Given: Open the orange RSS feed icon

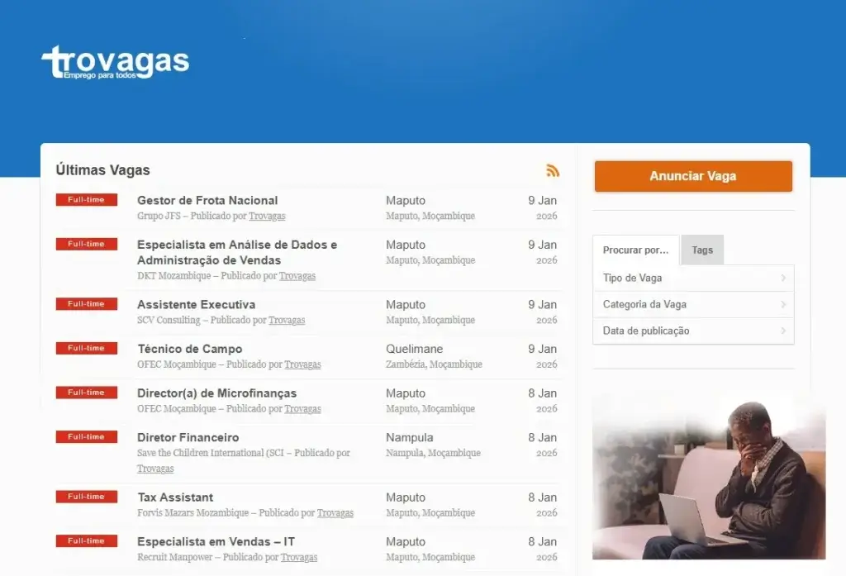Looking at the screenshot, I should (553, 170).
